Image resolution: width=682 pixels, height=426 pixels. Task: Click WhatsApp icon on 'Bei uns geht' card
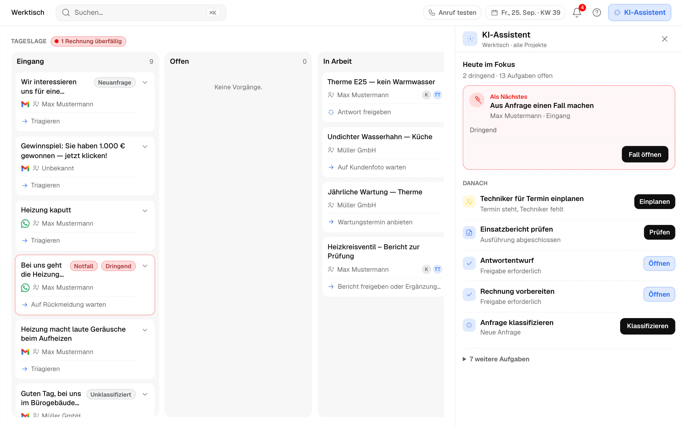click(25, 287)
